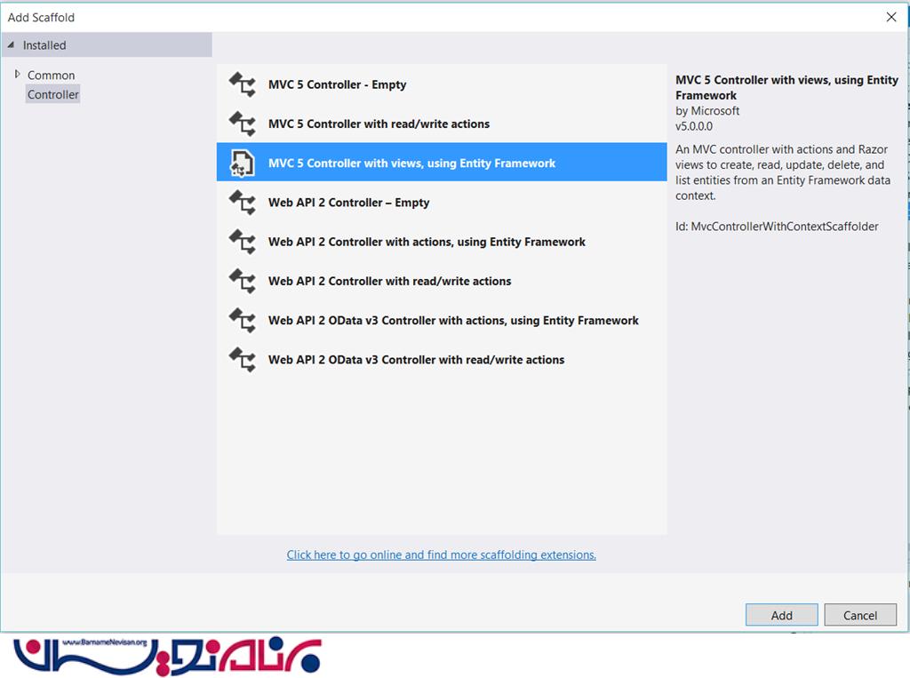
Task: Select Web API 2 OData v3 Controller using Entity Framework
Action: tap(442, 321)
